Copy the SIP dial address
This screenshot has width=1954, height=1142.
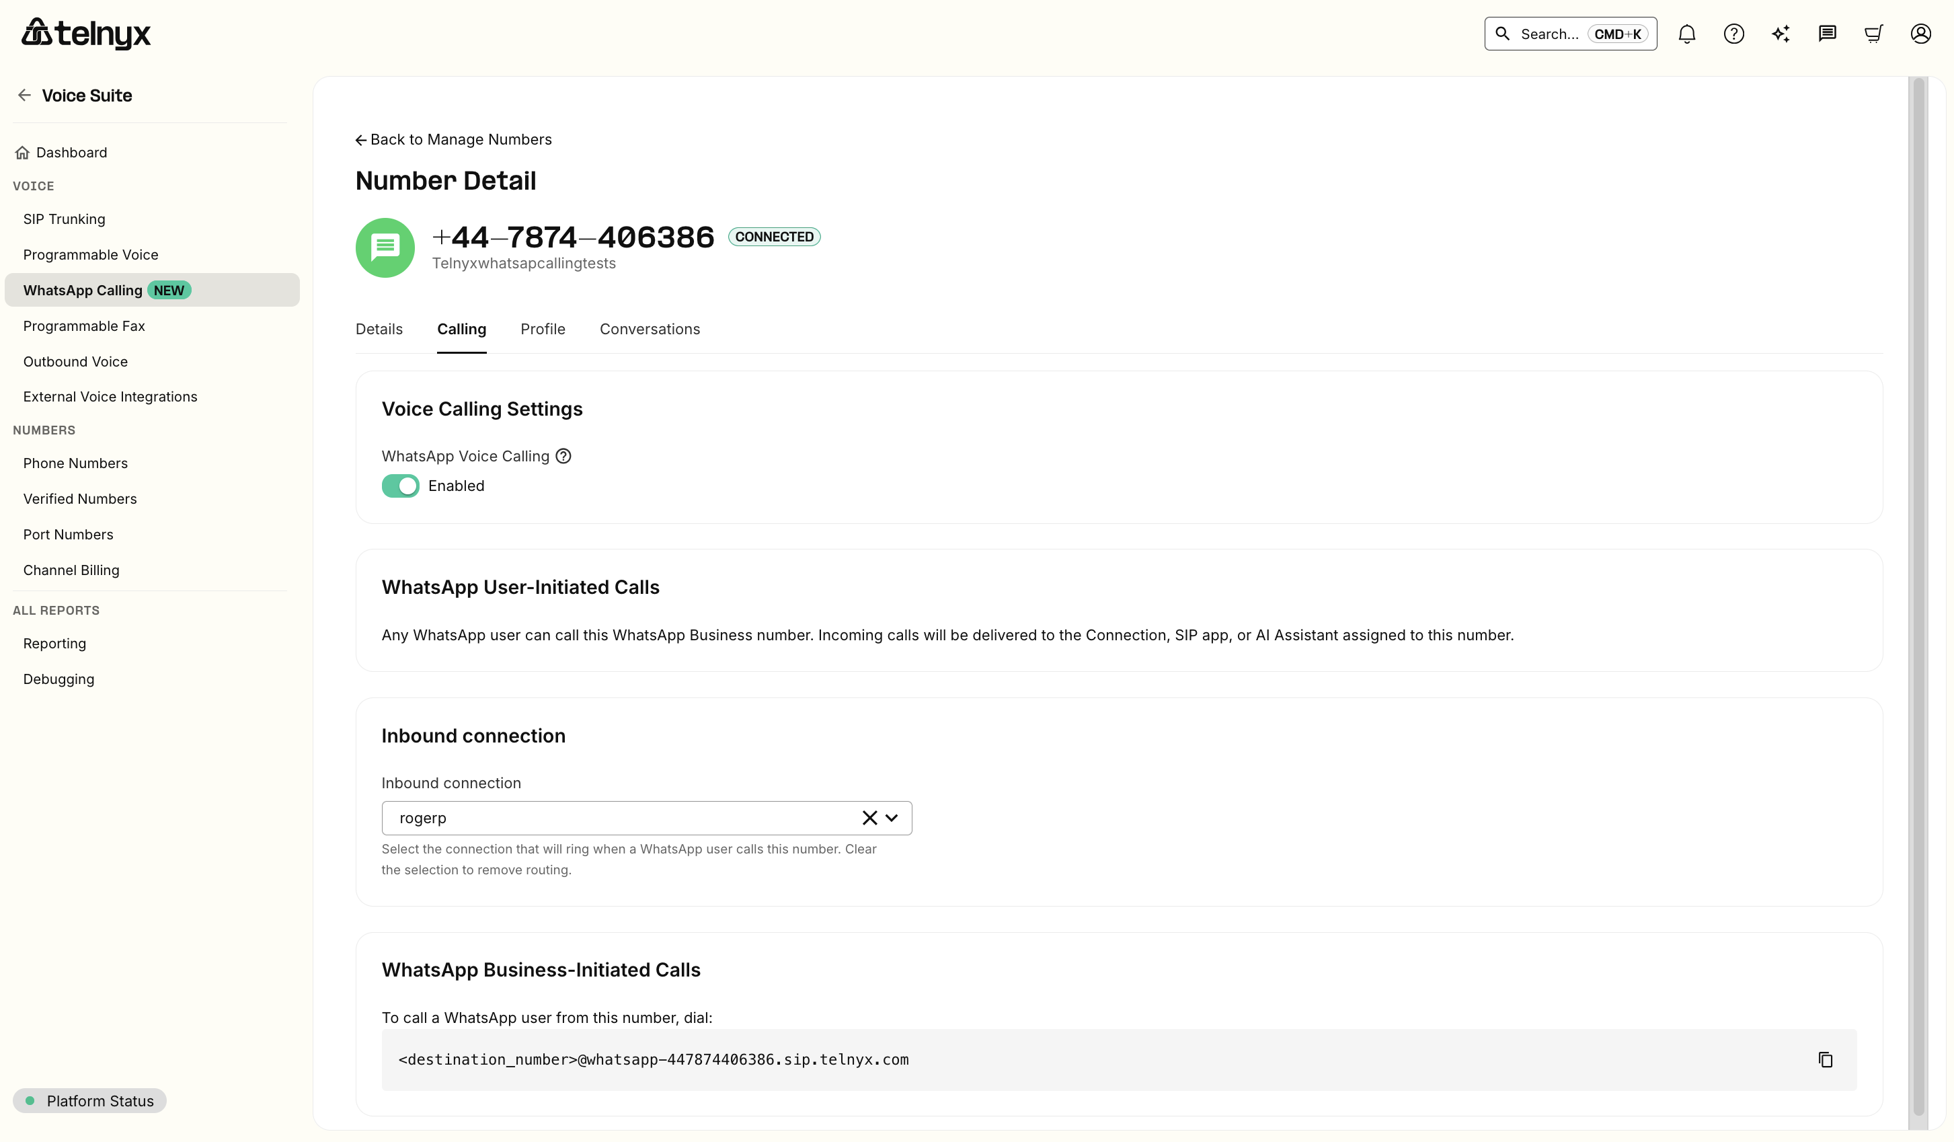[x=1826, y=1060]
